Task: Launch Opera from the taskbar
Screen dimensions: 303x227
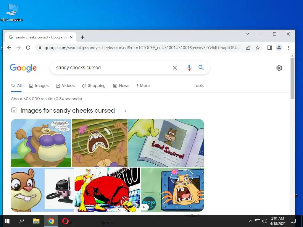Action: pos(65,221)
